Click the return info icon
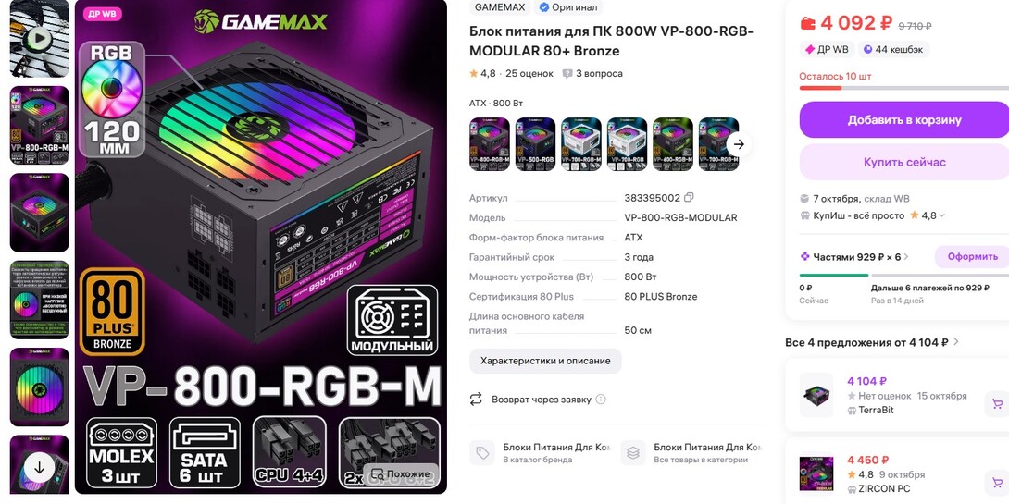The width and height of the screenshot is (1009, 504). pyautogui.click(x=601, y=400)
